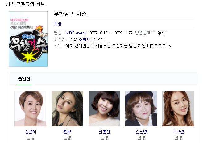Viewport: 203px width, 143px height.
Task: Click the 방송 프로그램 정보 heading
Action: point(25,4)
